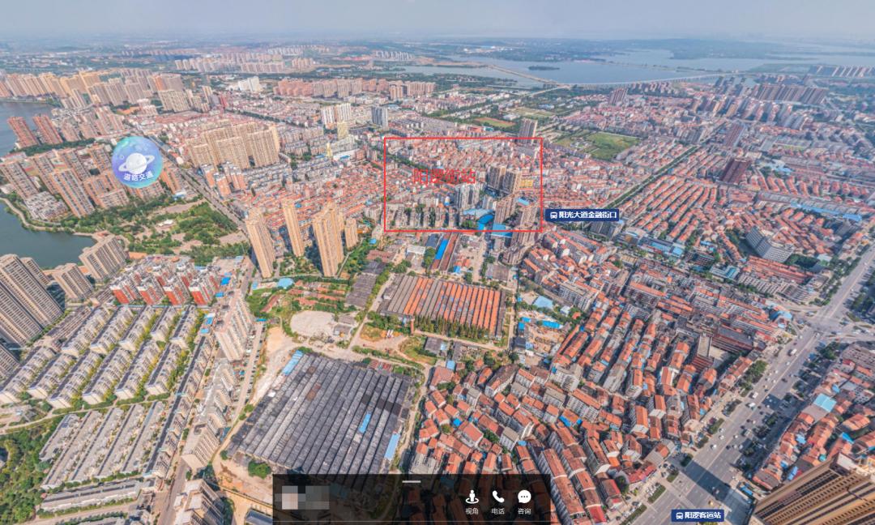Image resolution: width=875 pixels, height=525 pixels.
Task: Select the 阳光大道金融街口 bus stop label
Action: pyautogui.click(x=582, y=215)
